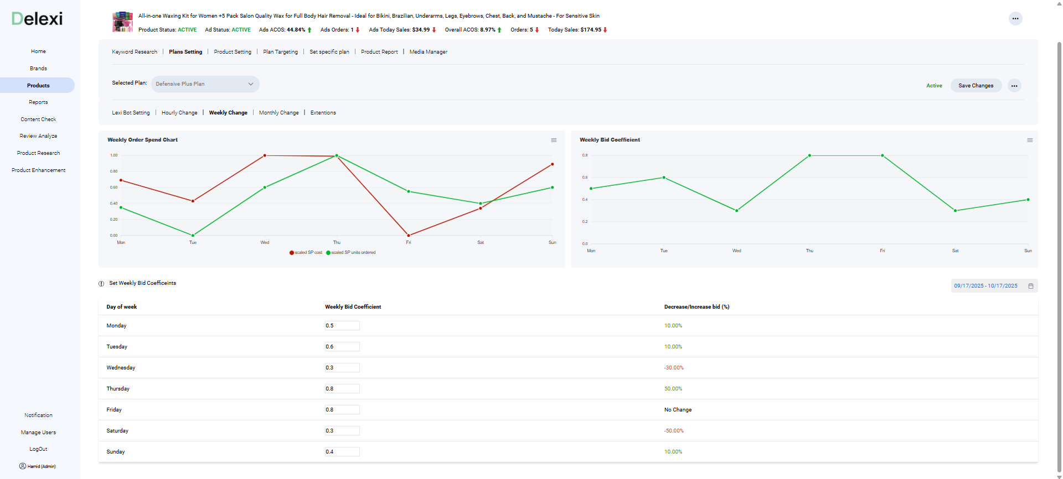The height and width of the screenshot is (479, 1063).
Task: Toggle the scaled SP units ordered legend series
Action: pyautogui.click(x=351, y=253)
